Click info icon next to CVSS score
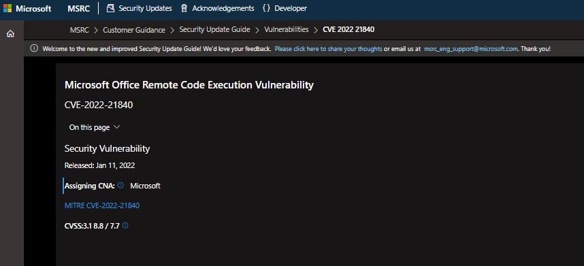The image size is (584, 266). click(125, 225)
